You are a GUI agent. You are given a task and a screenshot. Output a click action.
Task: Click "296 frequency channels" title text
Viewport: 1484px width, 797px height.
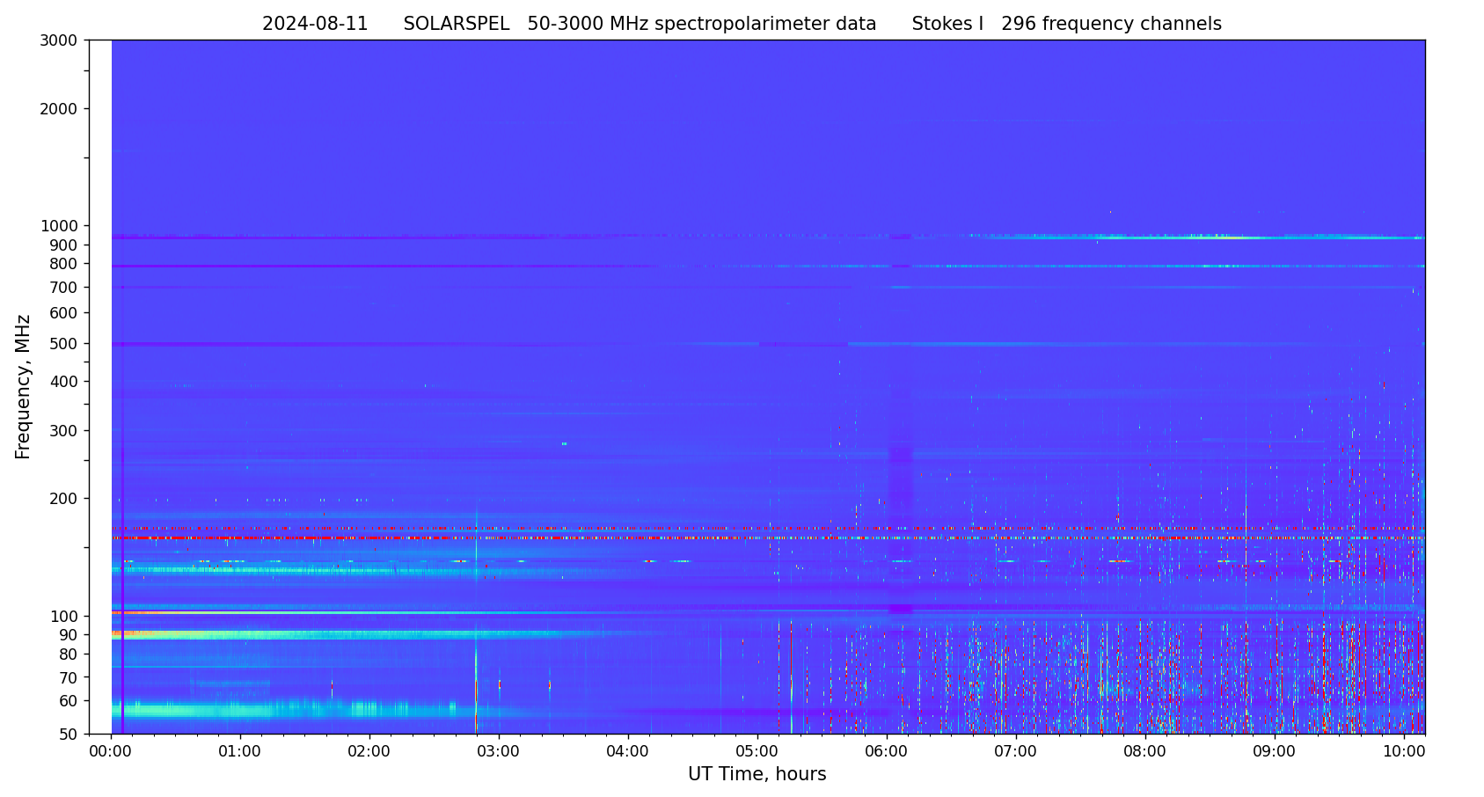pyautogui.click(x=1111, y=25)
